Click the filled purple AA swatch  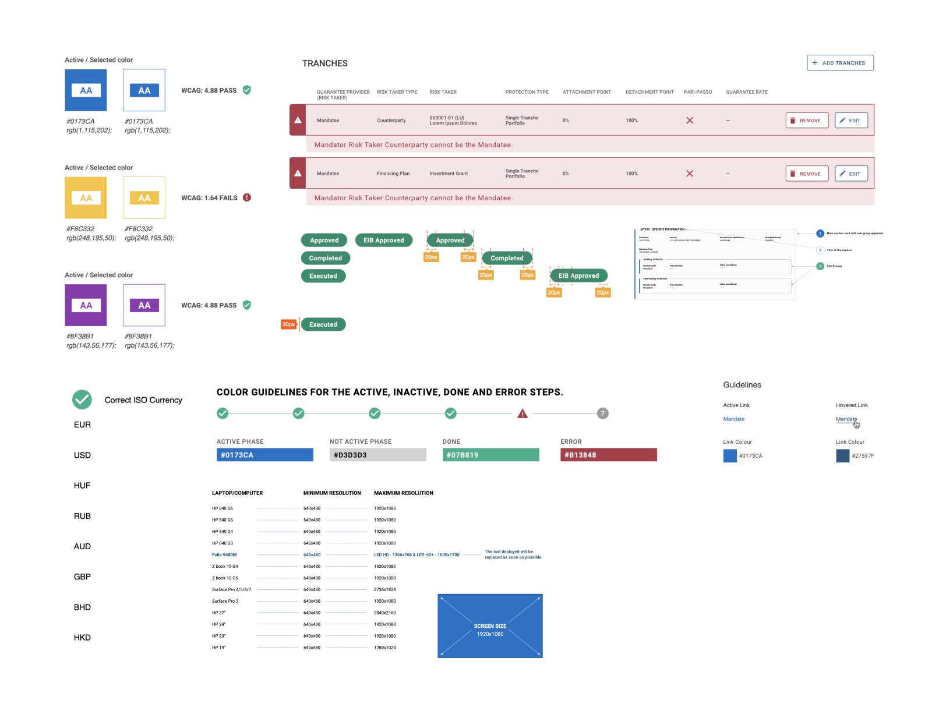click(x=86, y=305)
